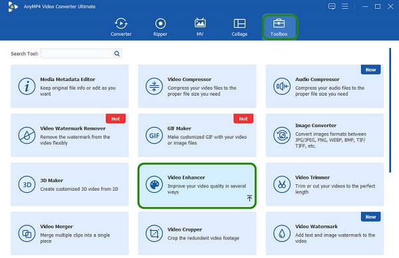The width and height of the screenshot is (399, 258).
Task: Open the feedback message icon in title bar
Action: [332, 7]
